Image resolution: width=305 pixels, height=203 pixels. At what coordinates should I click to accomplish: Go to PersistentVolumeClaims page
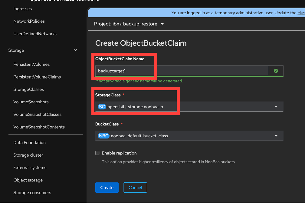point(37,77)
